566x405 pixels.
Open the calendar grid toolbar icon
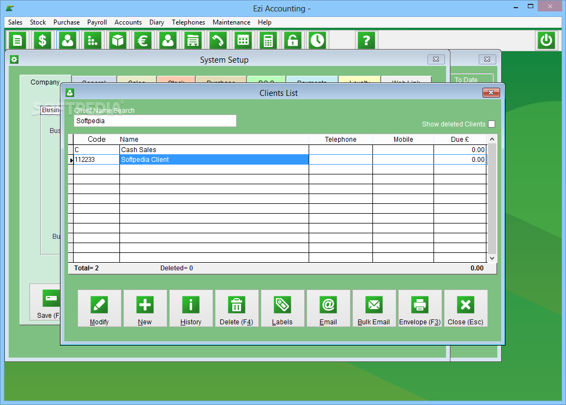pos(243,40)
